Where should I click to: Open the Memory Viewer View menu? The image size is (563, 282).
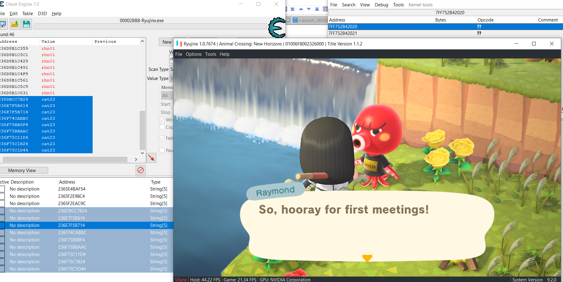click(365, 5)
